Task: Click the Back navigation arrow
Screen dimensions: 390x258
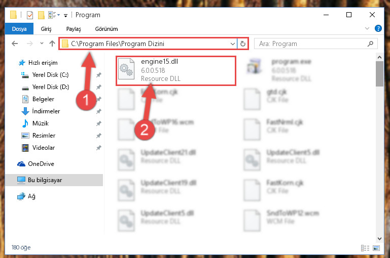Action: [15, 44]
